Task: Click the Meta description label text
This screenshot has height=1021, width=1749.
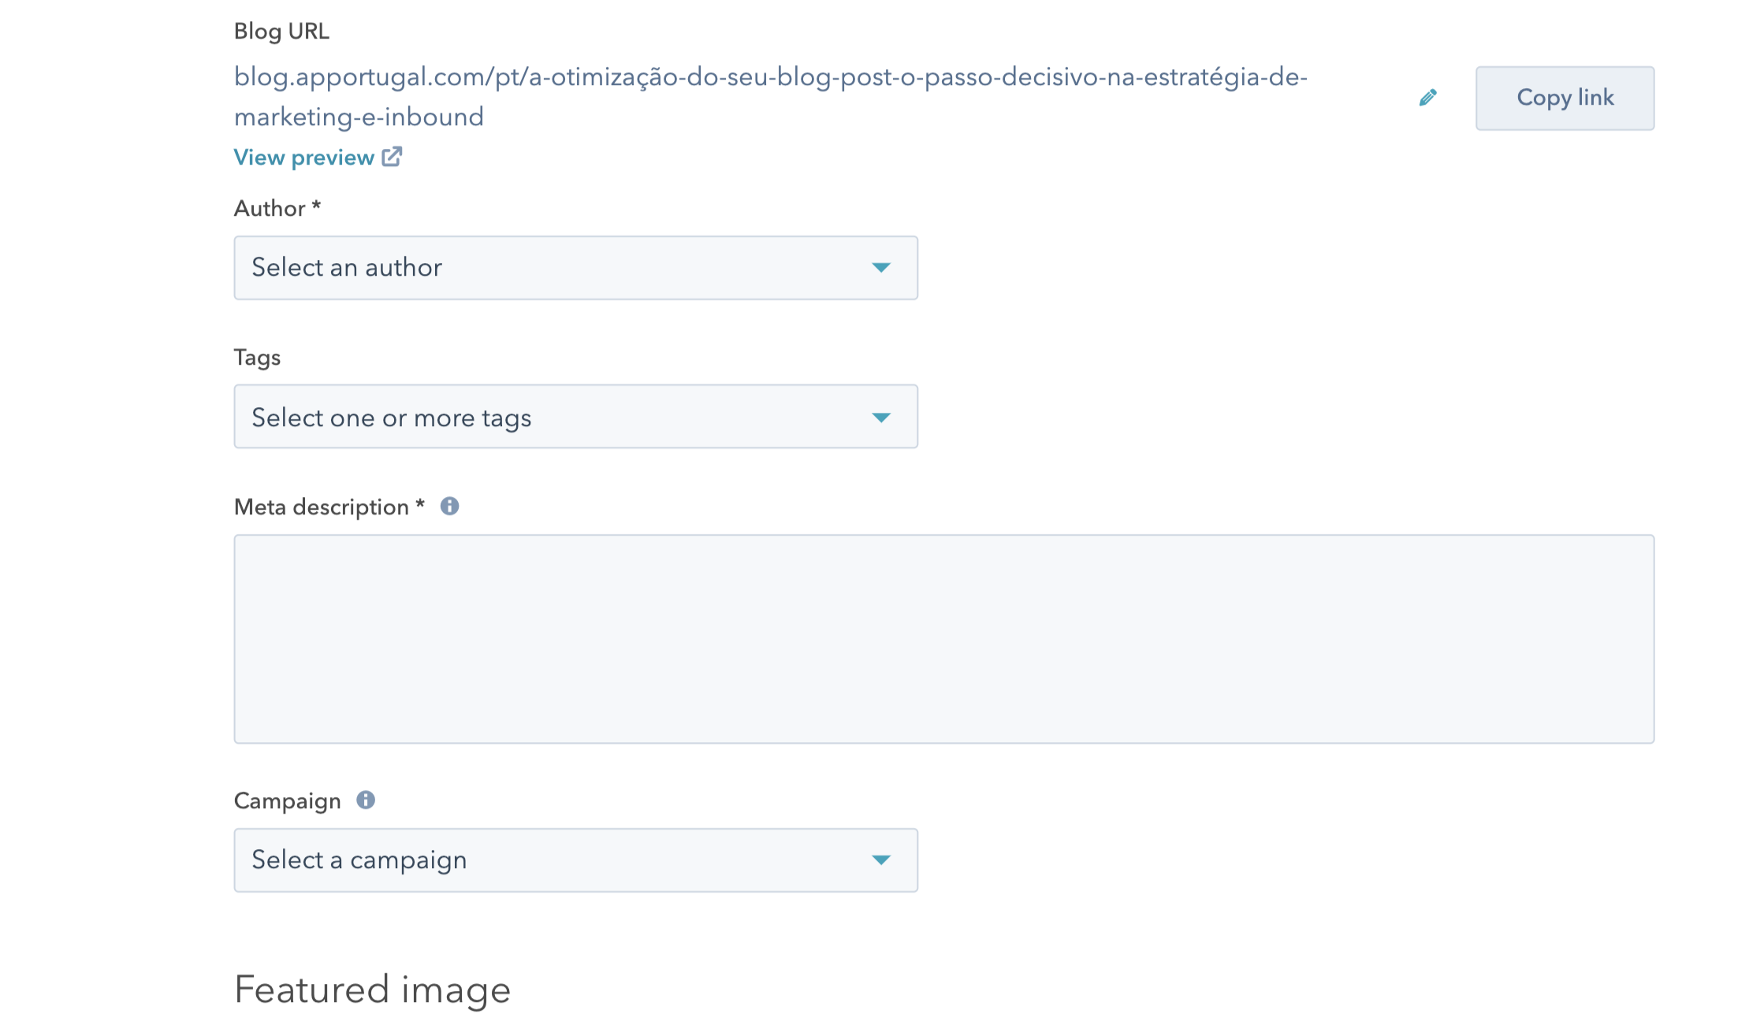Action: 322,507
